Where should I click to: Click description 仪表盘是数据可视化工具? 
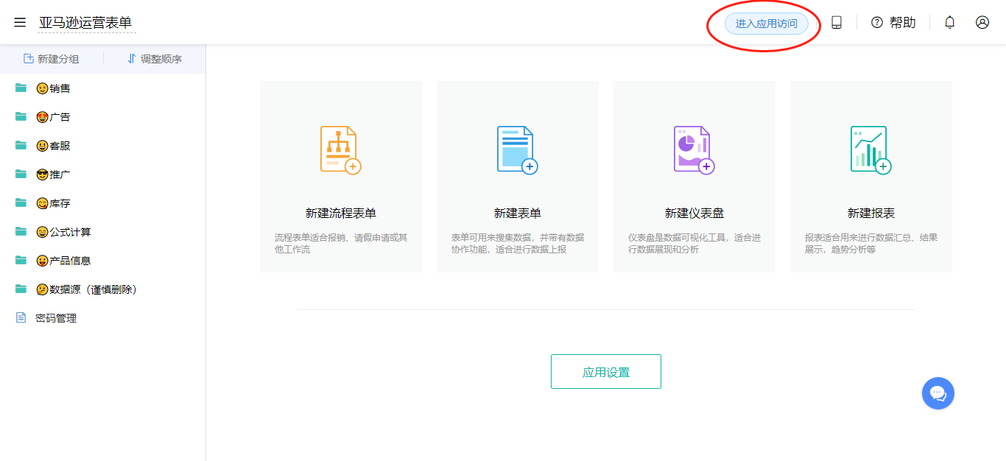(694, 244)
